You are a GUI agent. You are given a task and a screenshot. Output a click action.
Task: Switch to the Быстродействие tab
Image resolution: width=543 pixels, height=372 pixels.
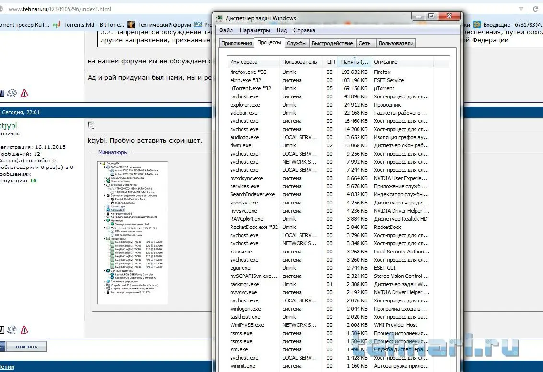[332, 43]
